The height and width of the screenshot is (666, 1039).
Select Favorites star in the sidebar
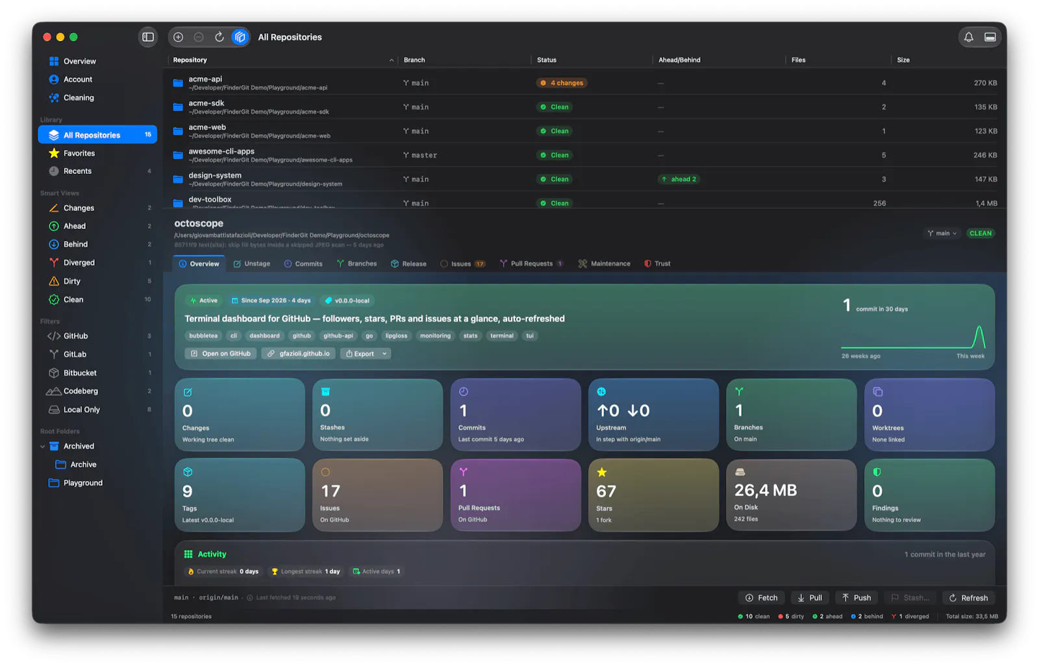(97, 153)
